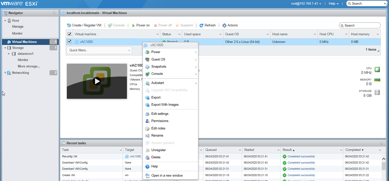Click the VM list search field

[360, 25]
